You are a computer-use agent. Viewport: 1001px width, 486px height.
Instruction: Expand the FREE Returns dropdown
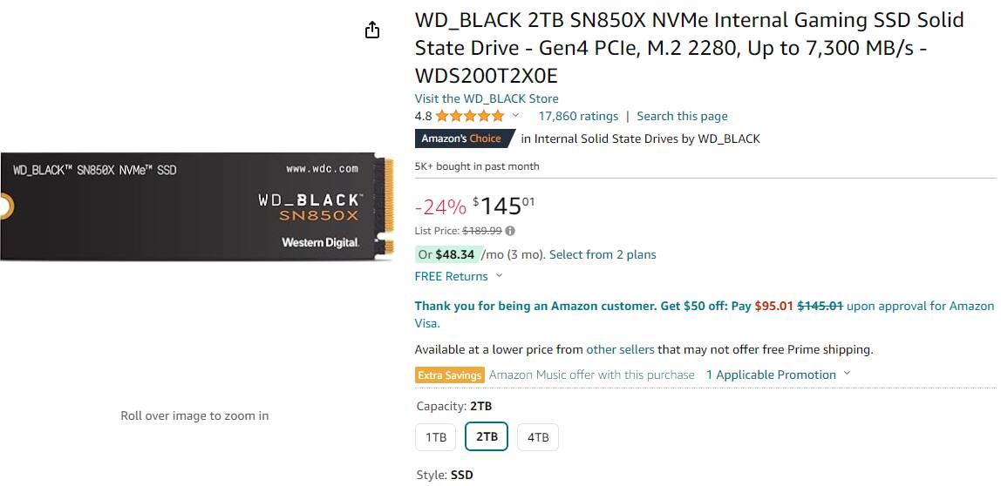(459, 276)
